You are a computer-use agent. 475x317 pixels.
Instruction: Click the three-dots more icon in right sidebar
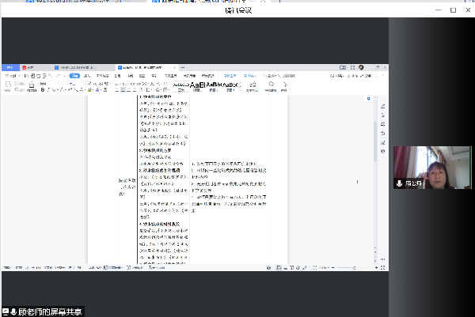383,259
